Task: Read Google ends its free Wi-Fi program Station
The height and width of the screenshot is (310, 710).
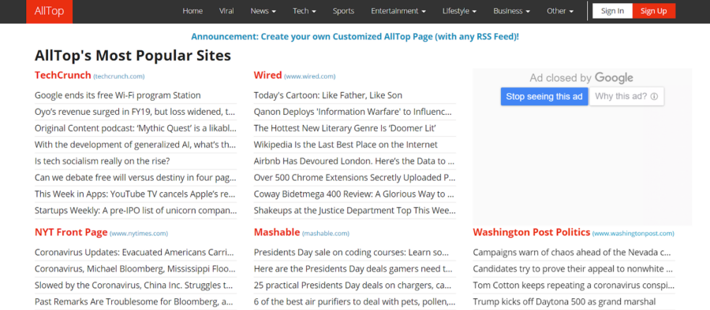Action: tap(118, 95)
